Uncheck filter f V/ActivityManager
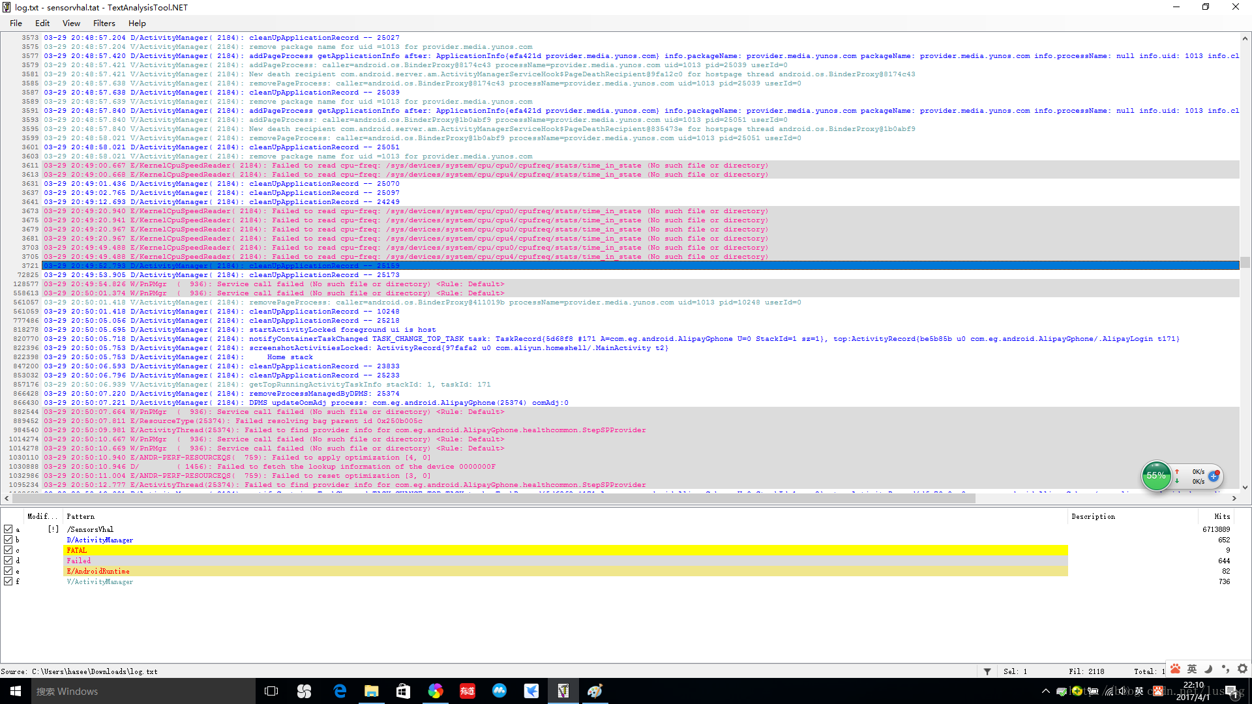This screenshot has width=1252, height=704. (x=8, y=581)
